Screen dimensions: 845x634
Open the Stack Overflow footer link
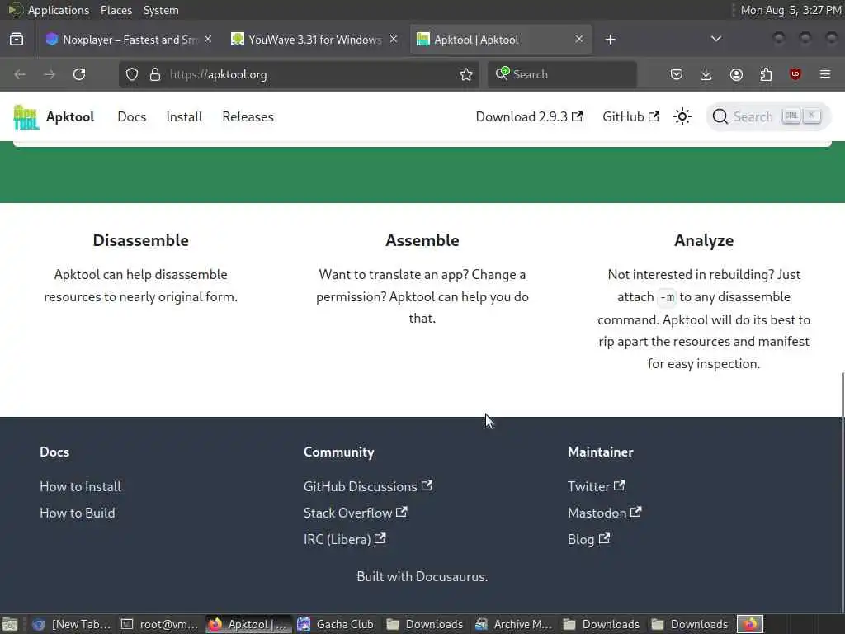tap(355, 513)
